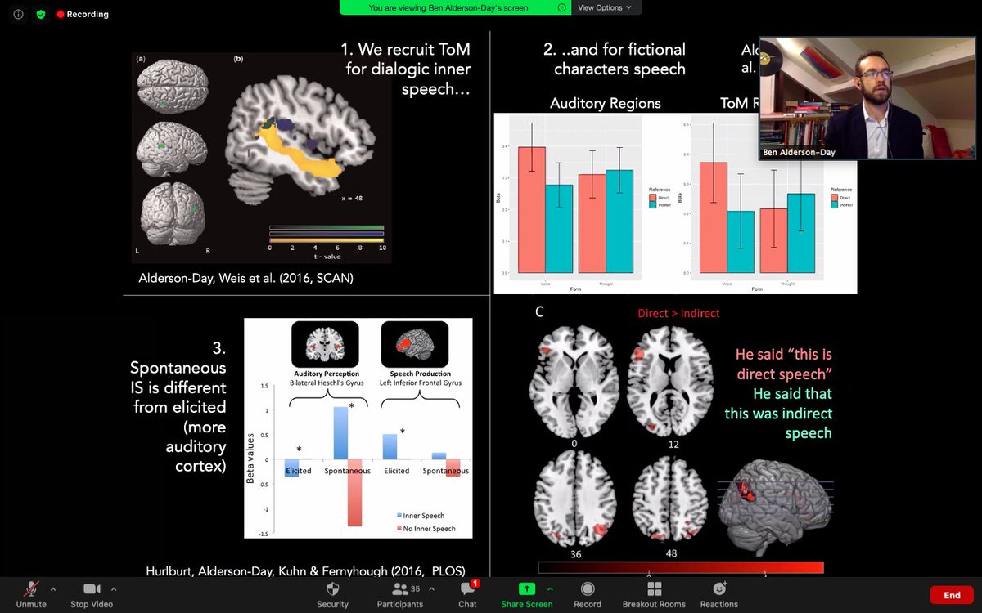This screenshot has width=982, height=613.
Task: Click the 'Inner Speech' blue legend entry
Action: click(422, 516)
